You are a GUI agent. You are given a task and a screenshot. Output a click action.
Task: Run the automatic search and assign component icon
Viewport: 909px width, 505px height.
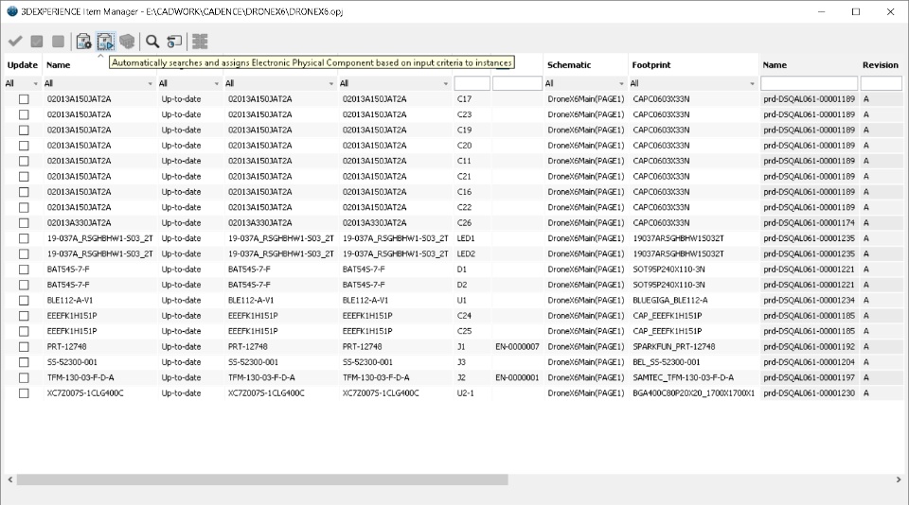click(x=105, y=41)
